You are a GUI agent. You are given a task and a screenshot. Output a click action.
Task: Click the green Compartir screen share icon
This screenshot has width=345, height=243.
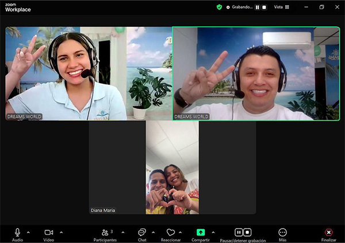(x=200, y=232)
